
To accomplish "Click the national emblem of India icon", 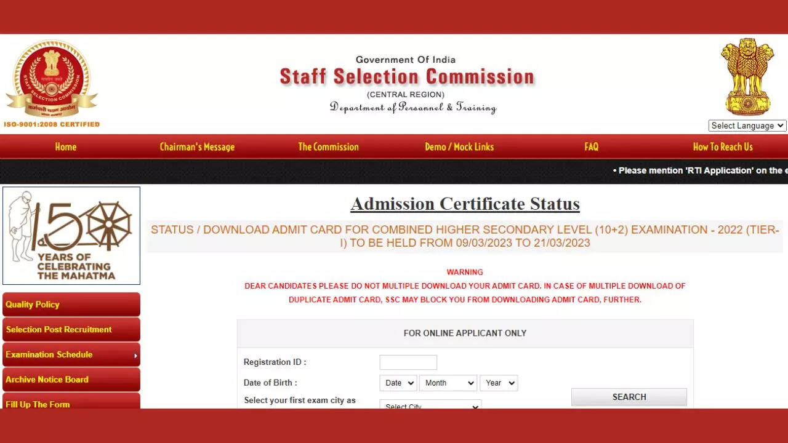I will (x=747, y=77).
